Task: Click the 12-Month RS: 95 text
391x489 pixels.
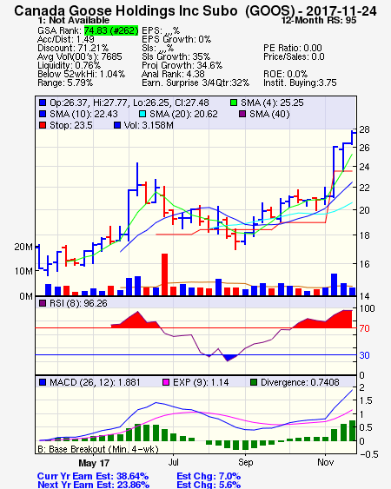Action: point(319,21)
